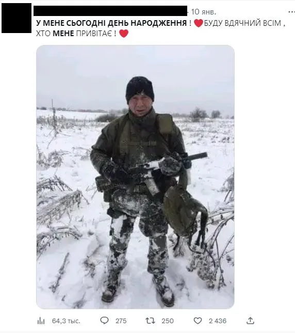Open the redacted author name bar
295x333 pixels.
110,11
